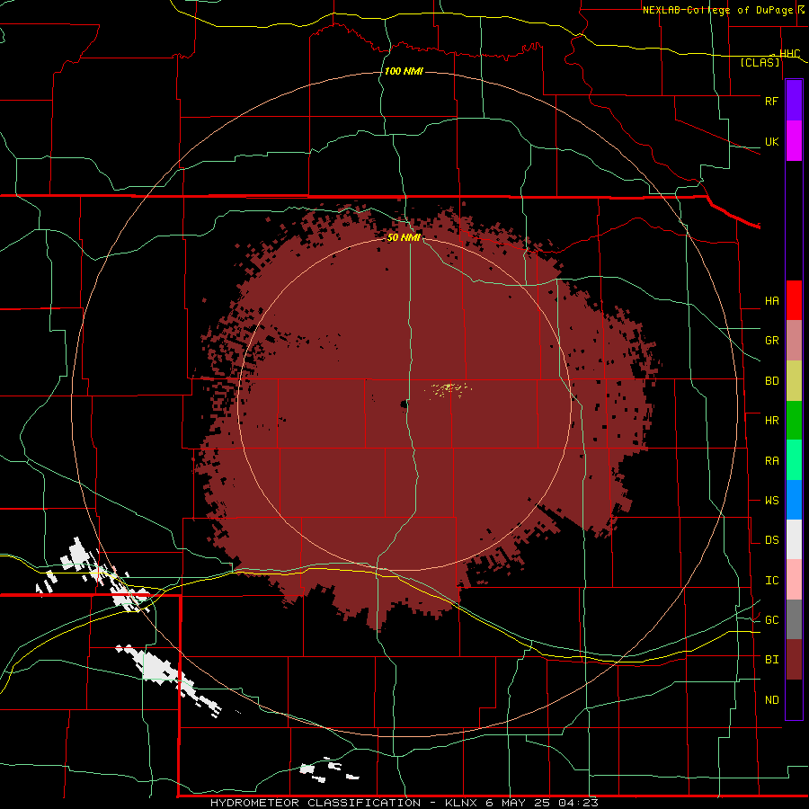The width and height of the screenshot is (809, 809).
Task: Select the IC legend label
Action: [772, 581]
